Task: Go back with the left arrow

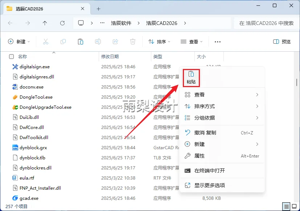Action: (10, 23)
